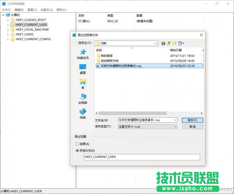Screen dimensions: 234x194
Task: Go to This PC (此电脑) icon
Action: pyautogui.click(x=83, y=97)
